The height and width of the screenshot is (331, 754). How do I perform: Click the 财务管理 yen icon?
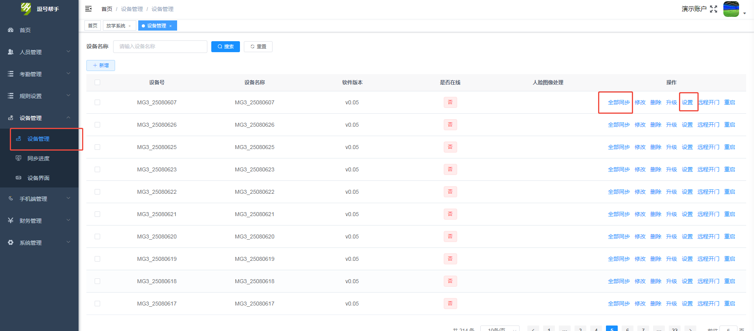click(x=11, y=220)
